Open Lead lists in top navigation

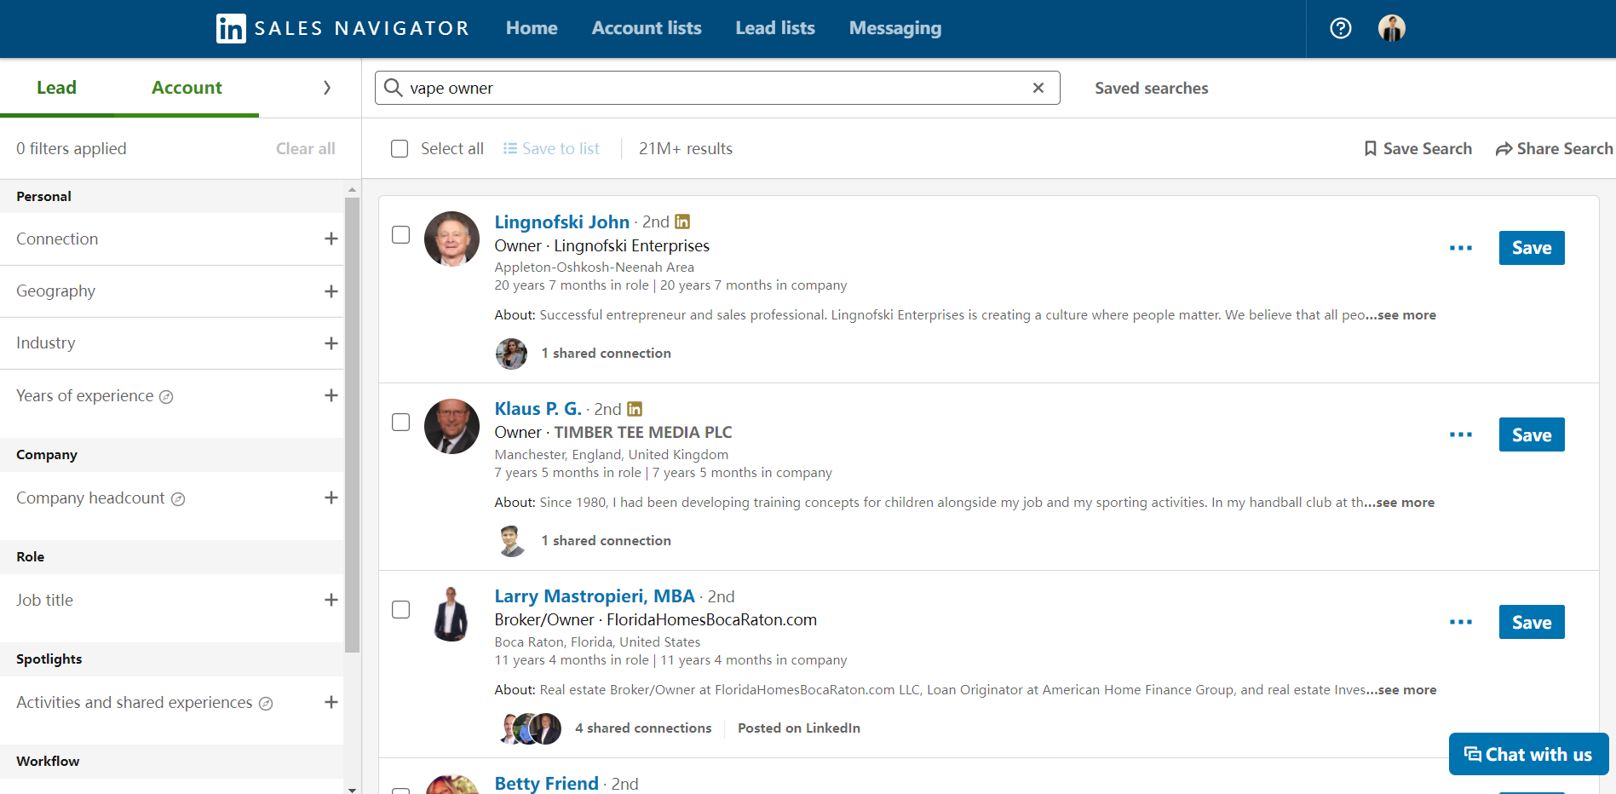tap(775, 28)
